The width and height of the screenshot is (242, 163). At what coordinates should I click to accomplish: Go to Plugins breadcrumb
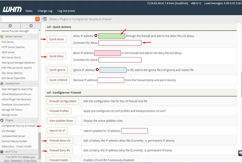tap(64, 19)
